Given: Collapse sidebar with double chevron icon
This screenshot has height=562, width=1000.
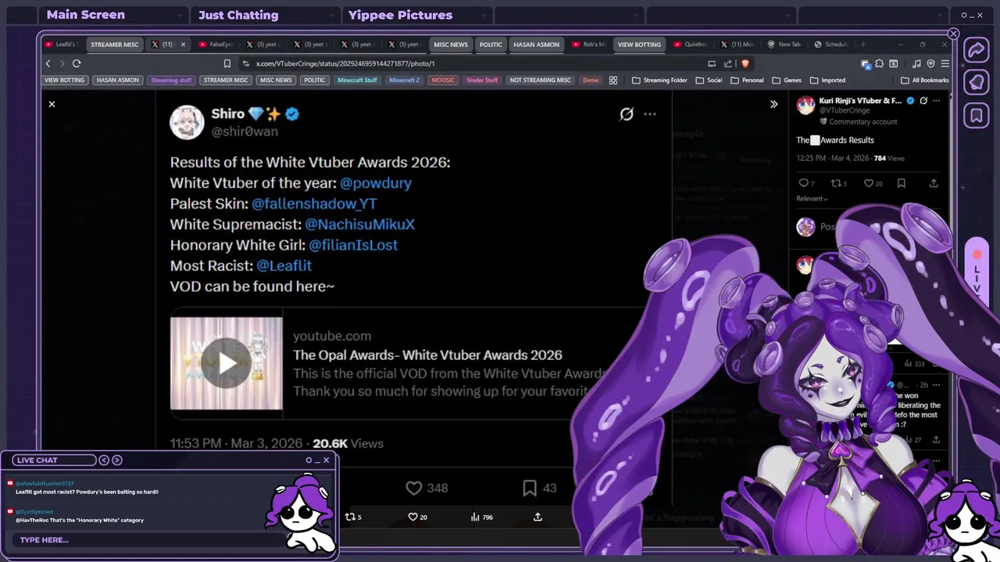Looking at the screenshot, I should tap(773, 104).
